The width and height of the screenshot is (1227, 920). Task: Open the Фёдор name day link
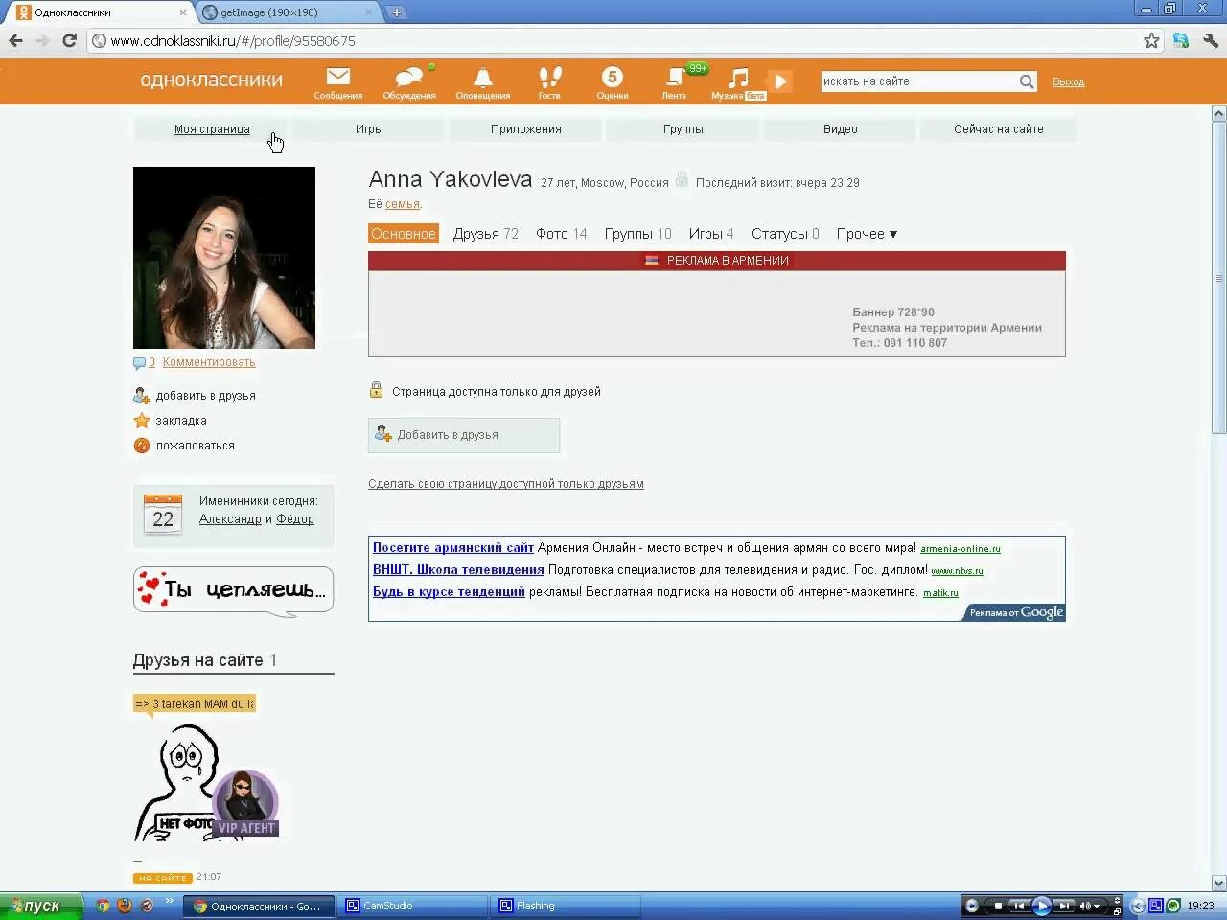point(295,519)
